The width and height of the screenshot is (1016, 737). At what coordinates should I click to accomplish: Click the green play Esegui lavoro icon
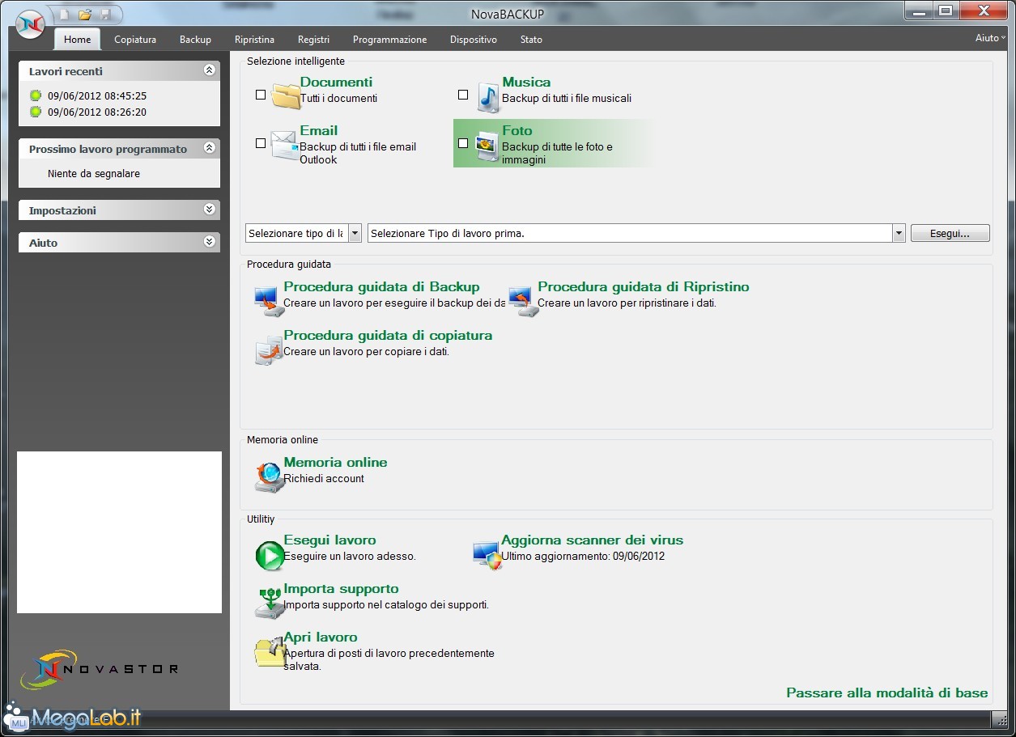pyautogui.click(x=269, y=557)
